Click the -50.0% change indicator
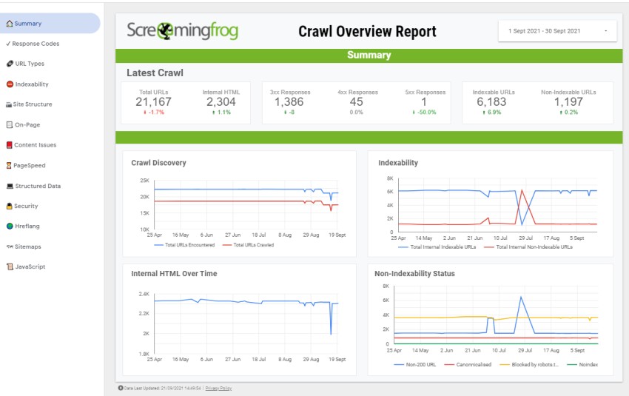The height and width of the screenshot is (396, 629). 425,113
